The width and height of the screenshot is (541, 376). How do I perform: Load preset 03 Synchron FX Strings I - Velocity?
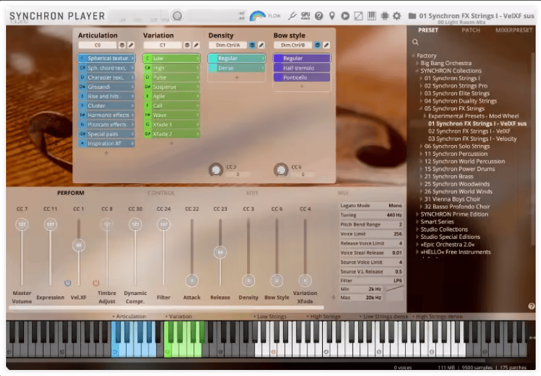pos(472,139)
